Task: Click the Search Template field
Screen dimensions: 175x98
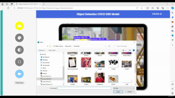Action: pos(124,46)
